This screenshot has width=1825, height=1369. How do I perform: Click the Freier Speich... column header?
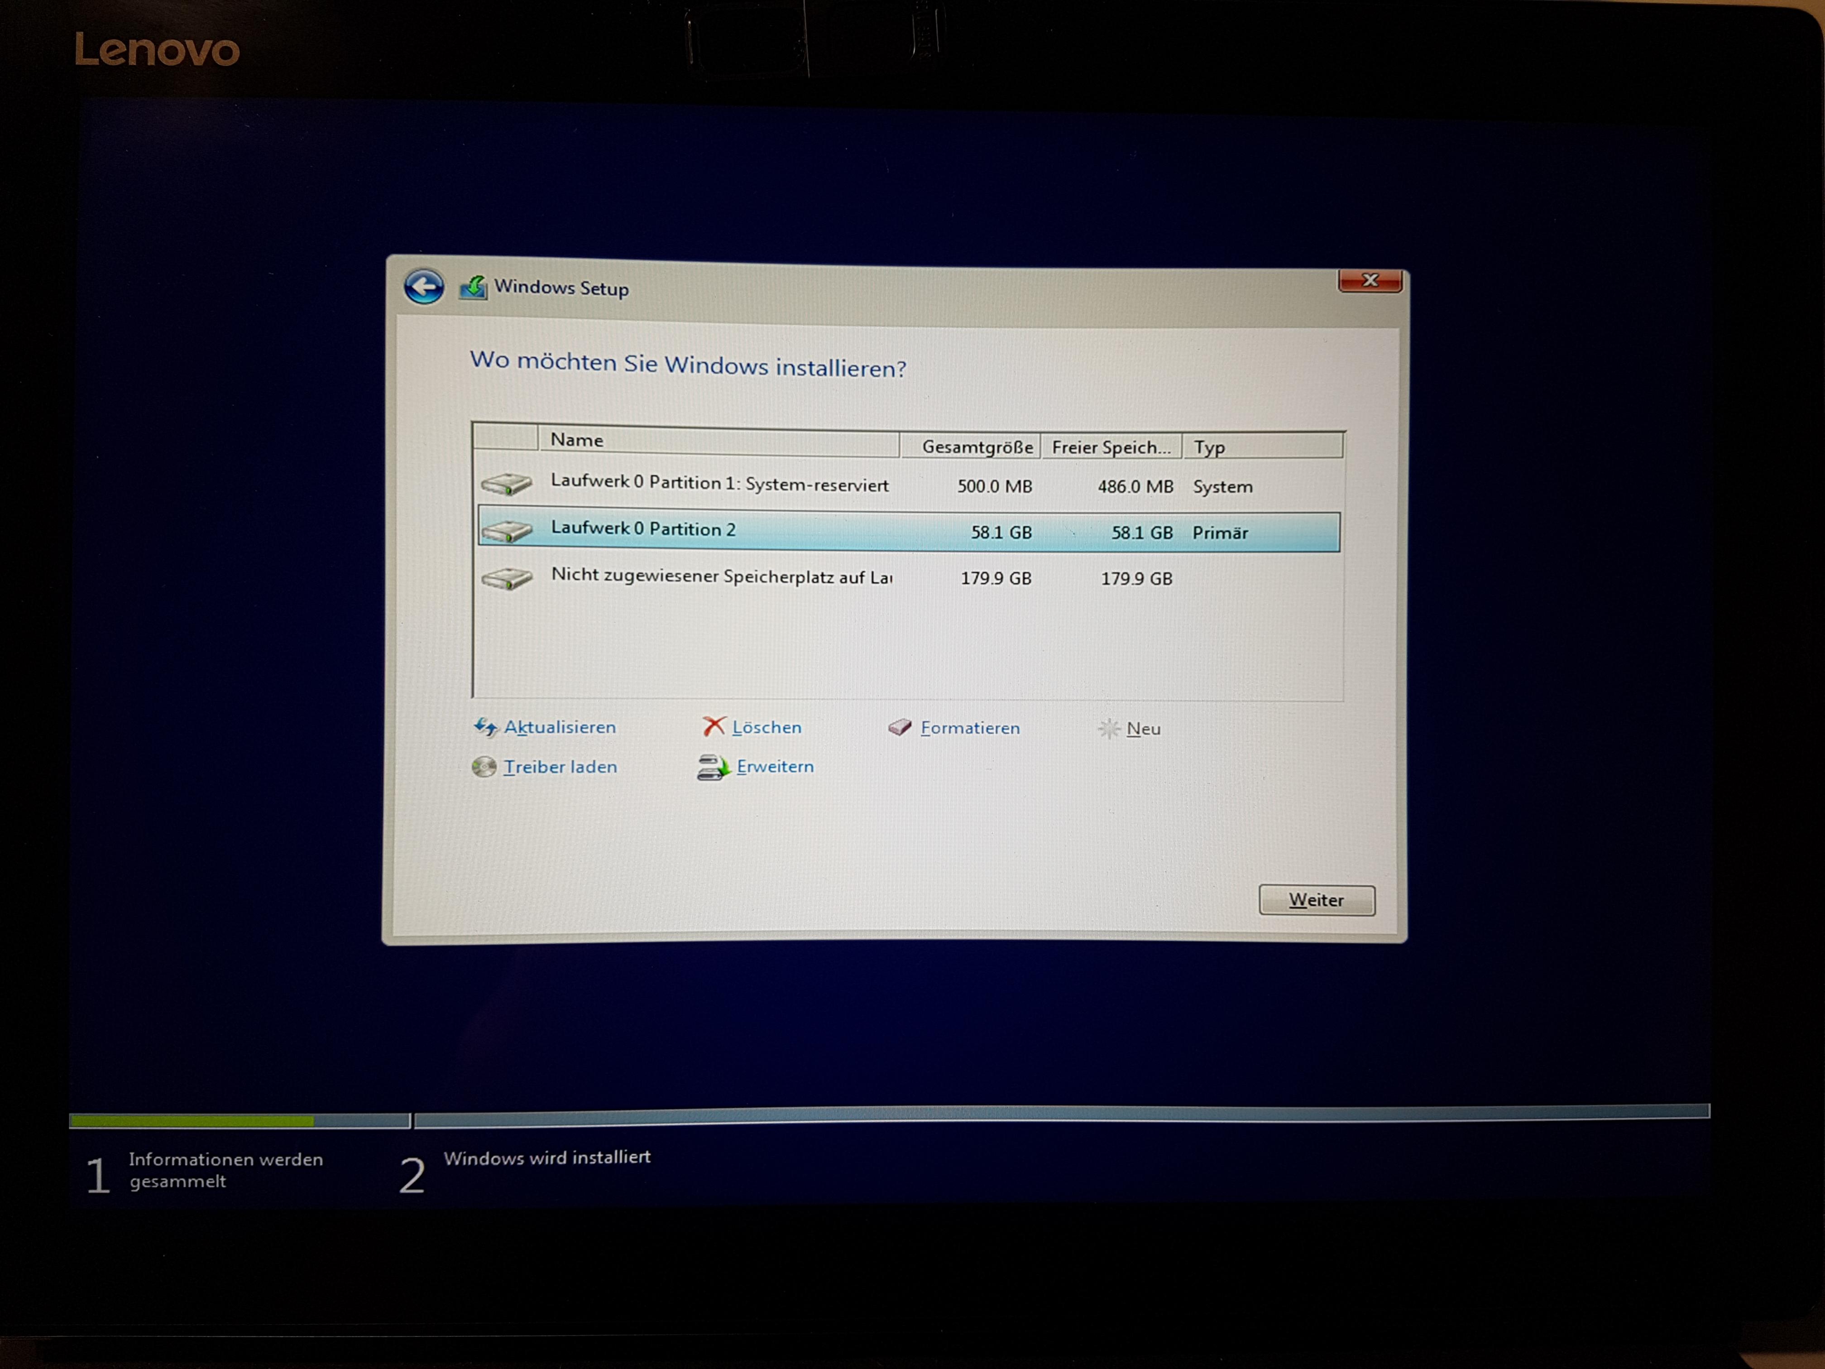(x=1111, y=447)
